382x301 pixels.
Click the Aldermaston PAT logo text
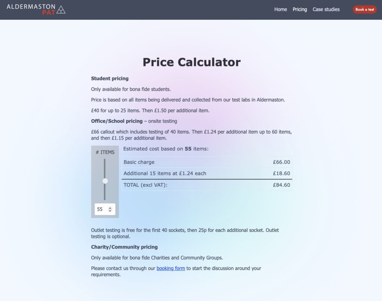tap(31, 7)
